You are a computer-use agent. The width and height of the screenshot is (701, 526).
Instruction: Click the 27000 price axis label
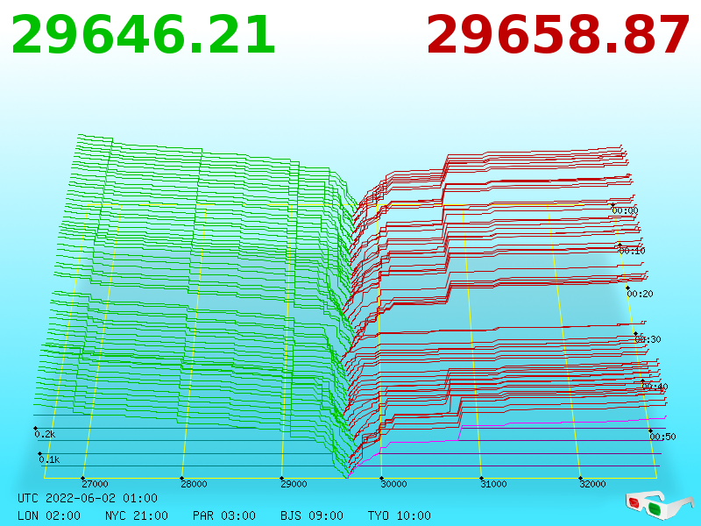point(95,484)
